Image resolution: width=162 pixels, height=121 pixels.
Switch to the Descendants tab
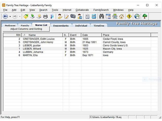tap(61, 25)
